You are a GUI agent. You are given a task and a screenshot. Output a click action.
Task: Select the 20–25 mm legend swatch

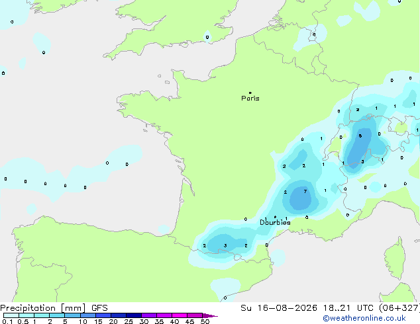click(119, 315)
